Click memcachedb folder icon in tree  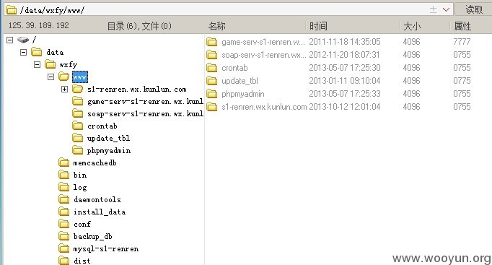coord(64,163)
